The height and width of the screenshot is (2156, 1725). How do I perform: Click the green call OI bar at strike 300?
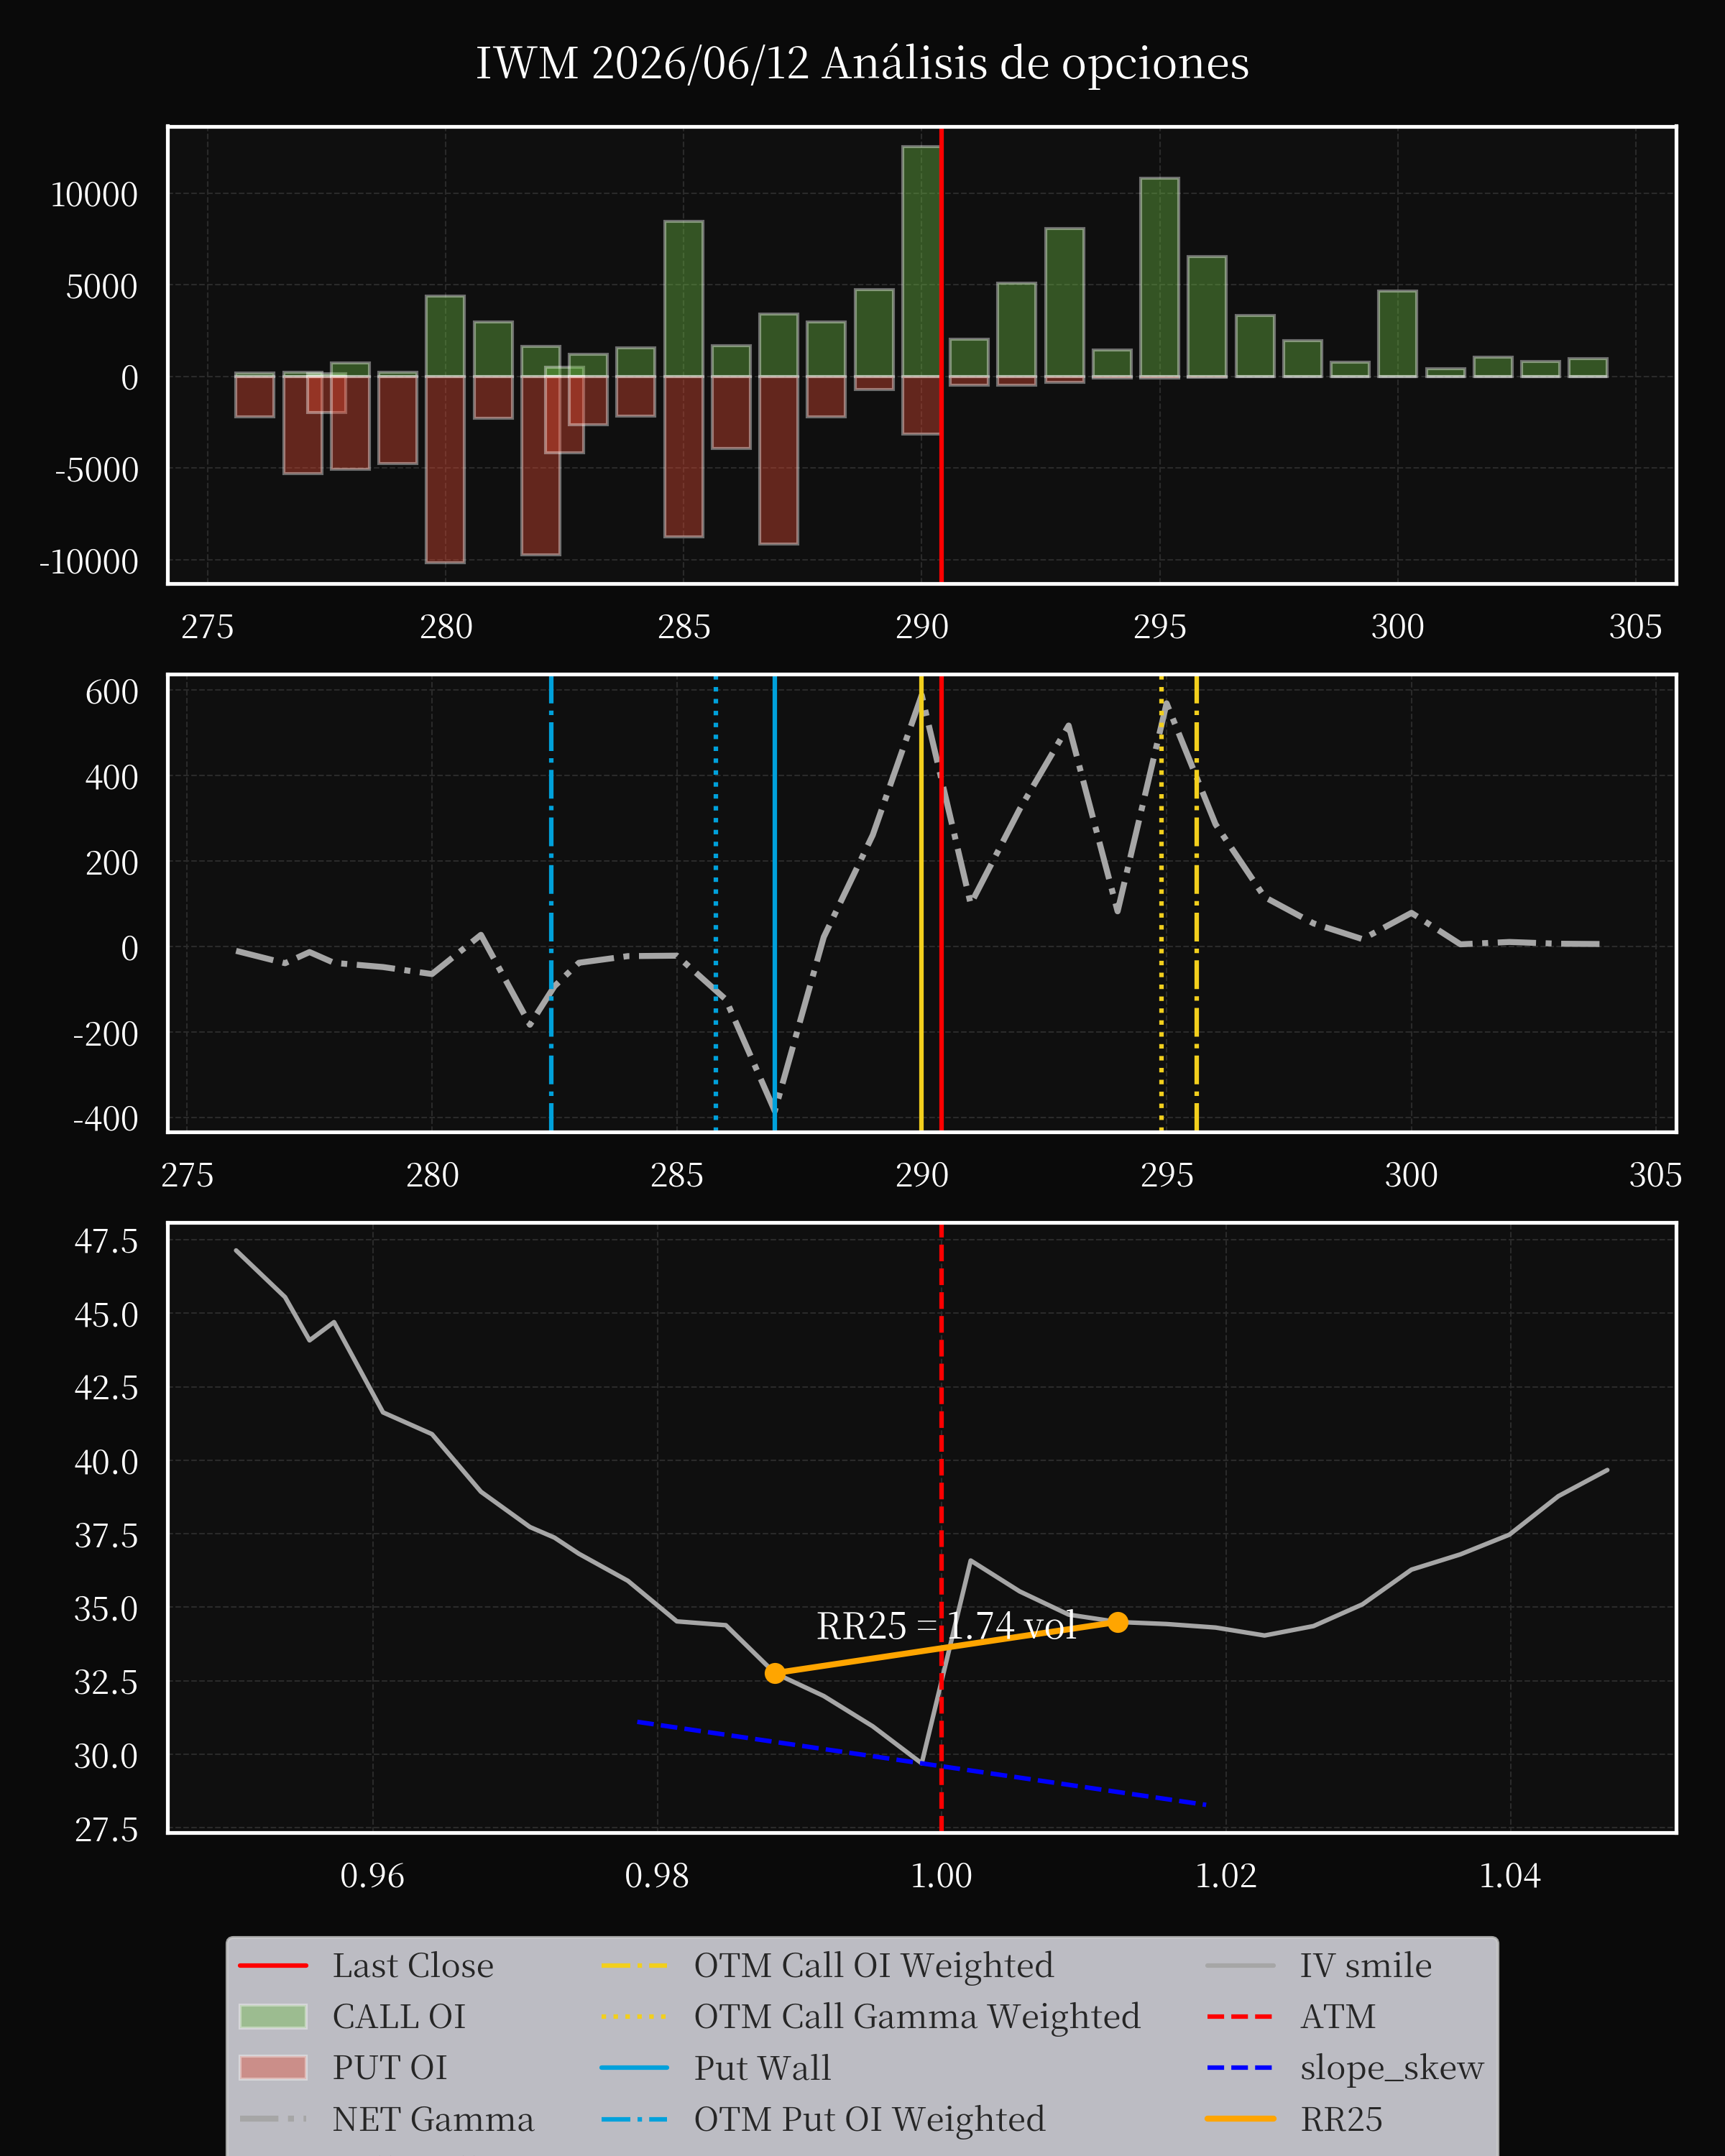coord(1397,334)
